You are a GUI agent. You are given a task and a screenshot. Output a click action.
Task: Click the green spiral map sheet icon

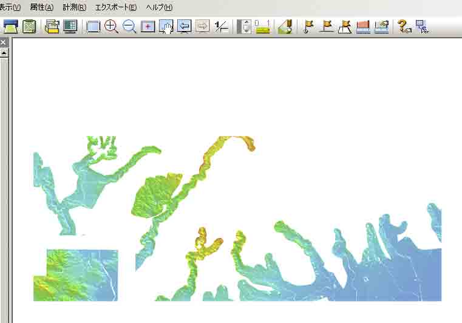click(29, 27)
